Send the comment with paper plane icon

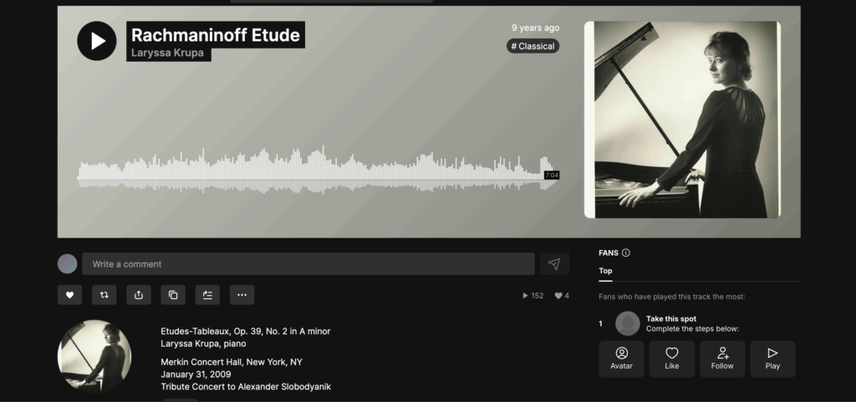tap(554, 264)
